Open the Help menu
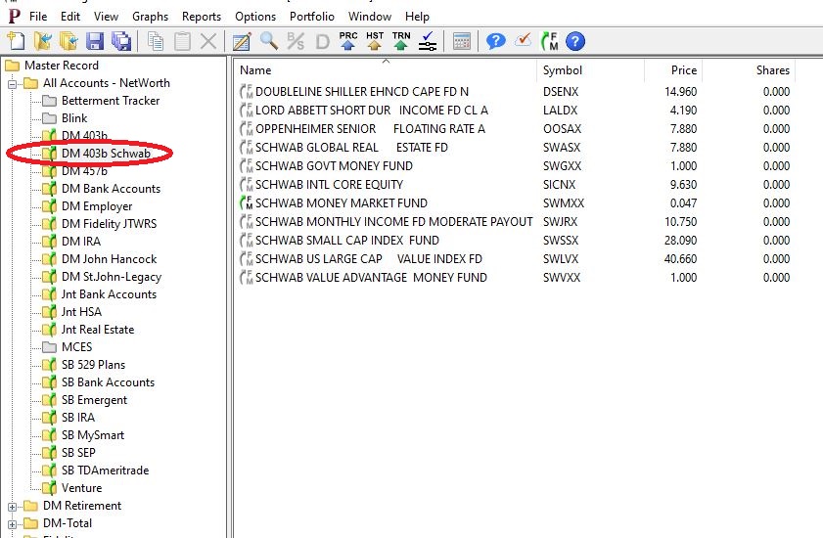The height and width of the screenshot is (538, 823). pos(417,17)
